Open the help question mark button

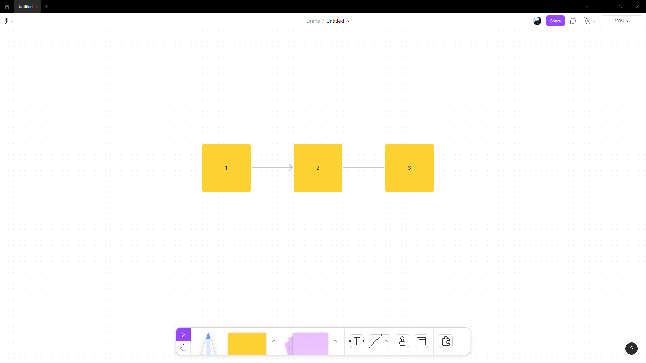(x=632, y=349)
